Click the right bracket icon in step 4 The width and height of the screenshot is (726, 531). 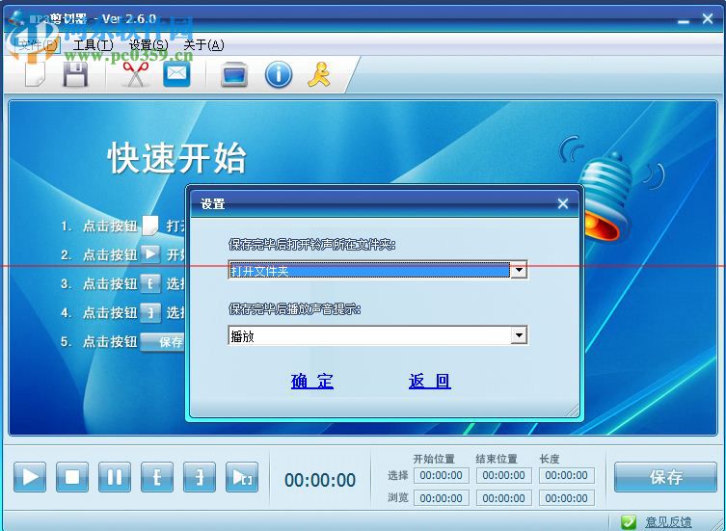(150, 312)
